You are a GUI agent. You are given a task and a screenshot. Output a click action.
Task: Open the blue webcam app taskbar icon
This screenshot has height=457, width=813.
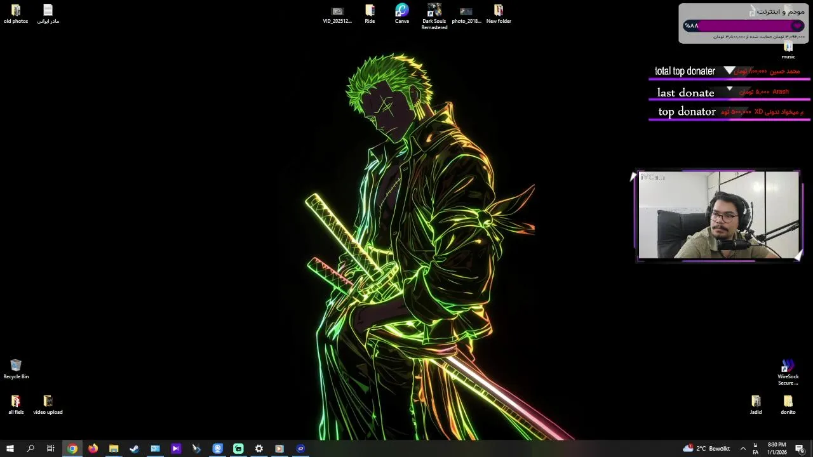coord(217,449)
